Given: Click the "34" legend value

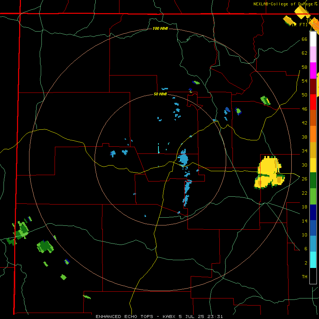Looking at the screenshot, I should coord(304,151).
